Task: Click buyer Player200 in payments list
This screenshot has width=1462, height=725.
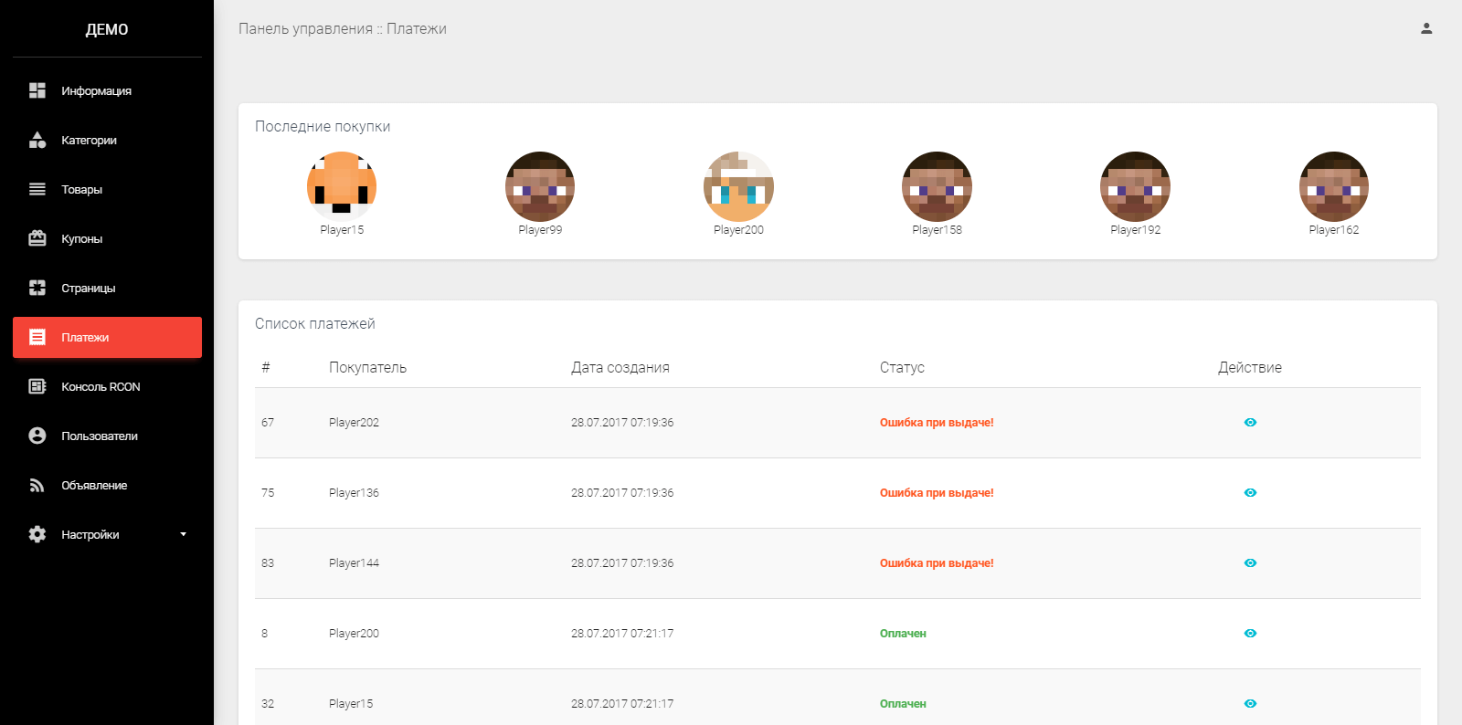Action: pos(354,634)
